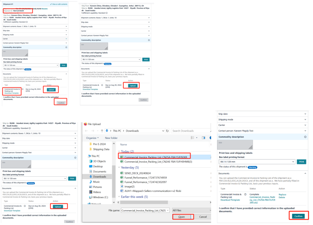Click info icon next to Commodity description on right panel

coord(305,137)
